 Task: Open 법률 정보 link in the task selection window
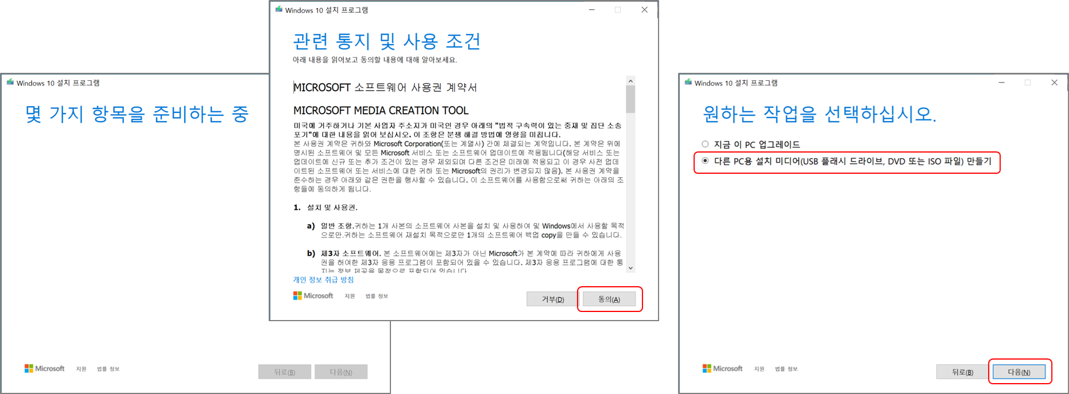(x=786, y=369)
